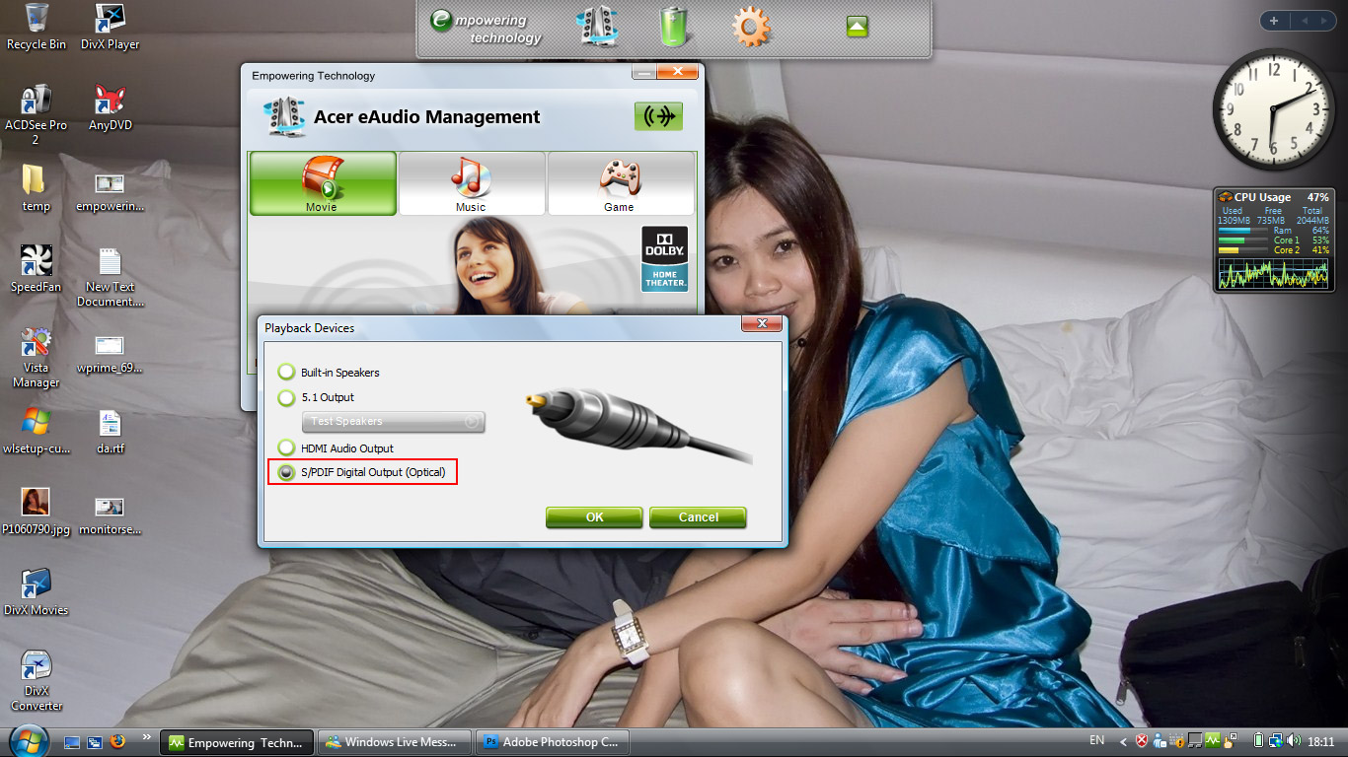Click the analog clock gadget
This screenshot has width=1348, height=757.
tap(1273, 109)
